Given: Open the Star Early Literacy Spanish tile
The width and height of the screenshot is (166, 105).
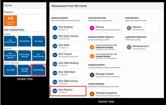Looking at the screenshot, I should (10, 56).
